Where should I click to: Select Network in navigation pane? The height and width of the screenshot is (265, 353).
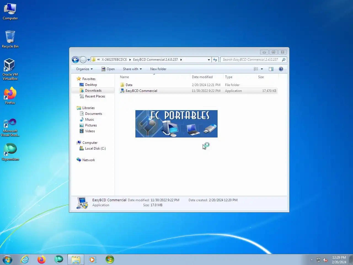pyautogui.click(x=88, y=160)
